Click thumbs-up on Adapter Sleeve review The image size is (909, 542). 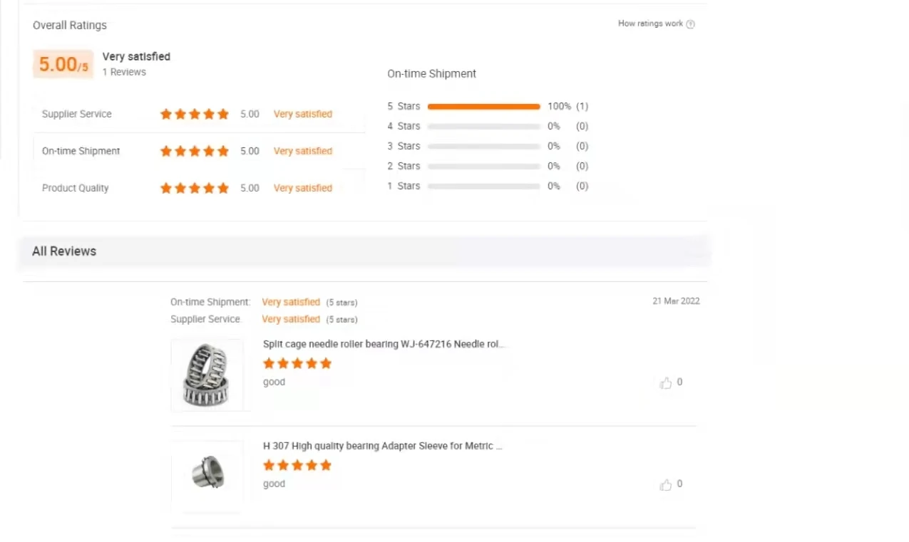click(x=666, y=485)
